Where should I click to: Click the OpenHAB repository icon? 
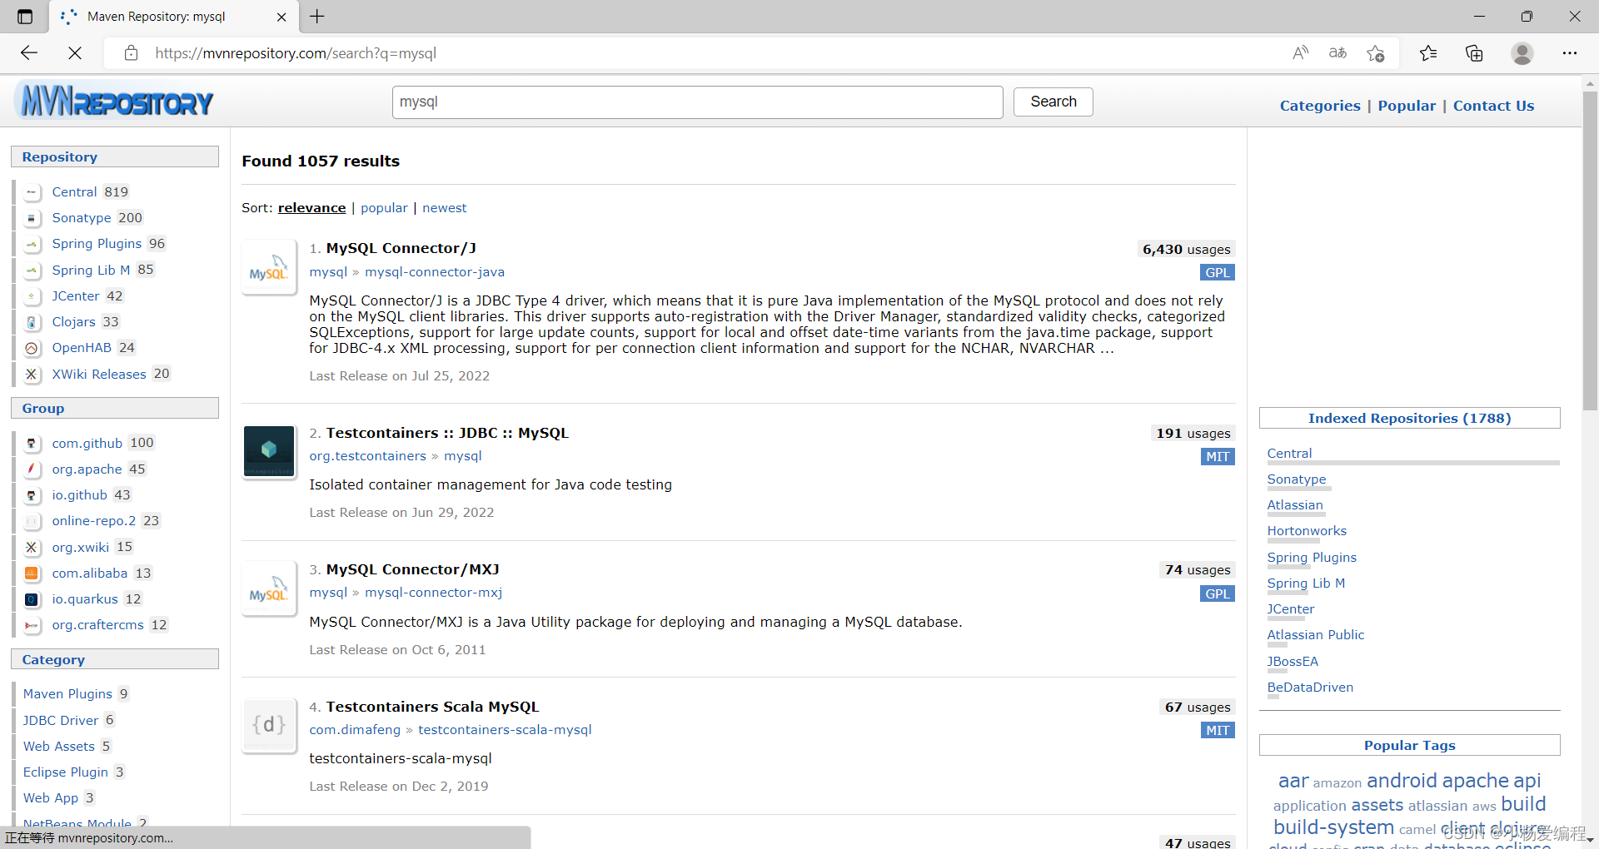32,348
